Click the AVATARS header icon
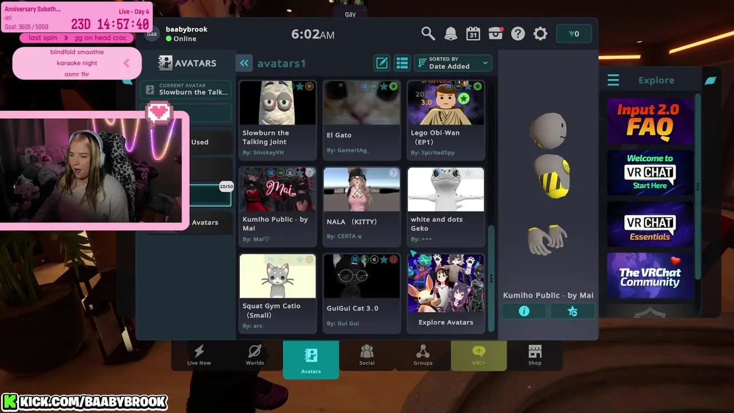734x413 pixels. (x=165, y=63)
